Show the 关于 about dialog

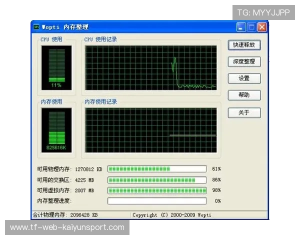(x=244, y=112)
